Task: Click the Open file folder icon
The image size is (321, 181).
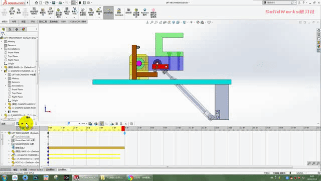Action: pos(47,3)
